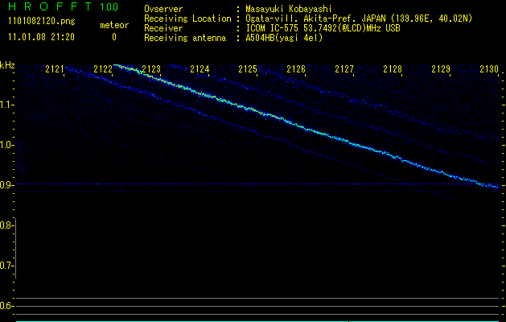
Task: Click the 1.1 kHz axis label
Action: (7, 105)
